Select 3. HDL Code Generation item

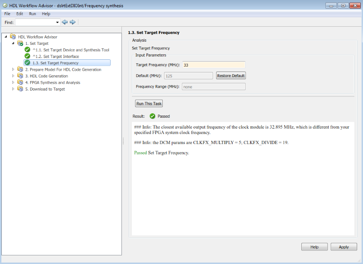click(47, 76)
